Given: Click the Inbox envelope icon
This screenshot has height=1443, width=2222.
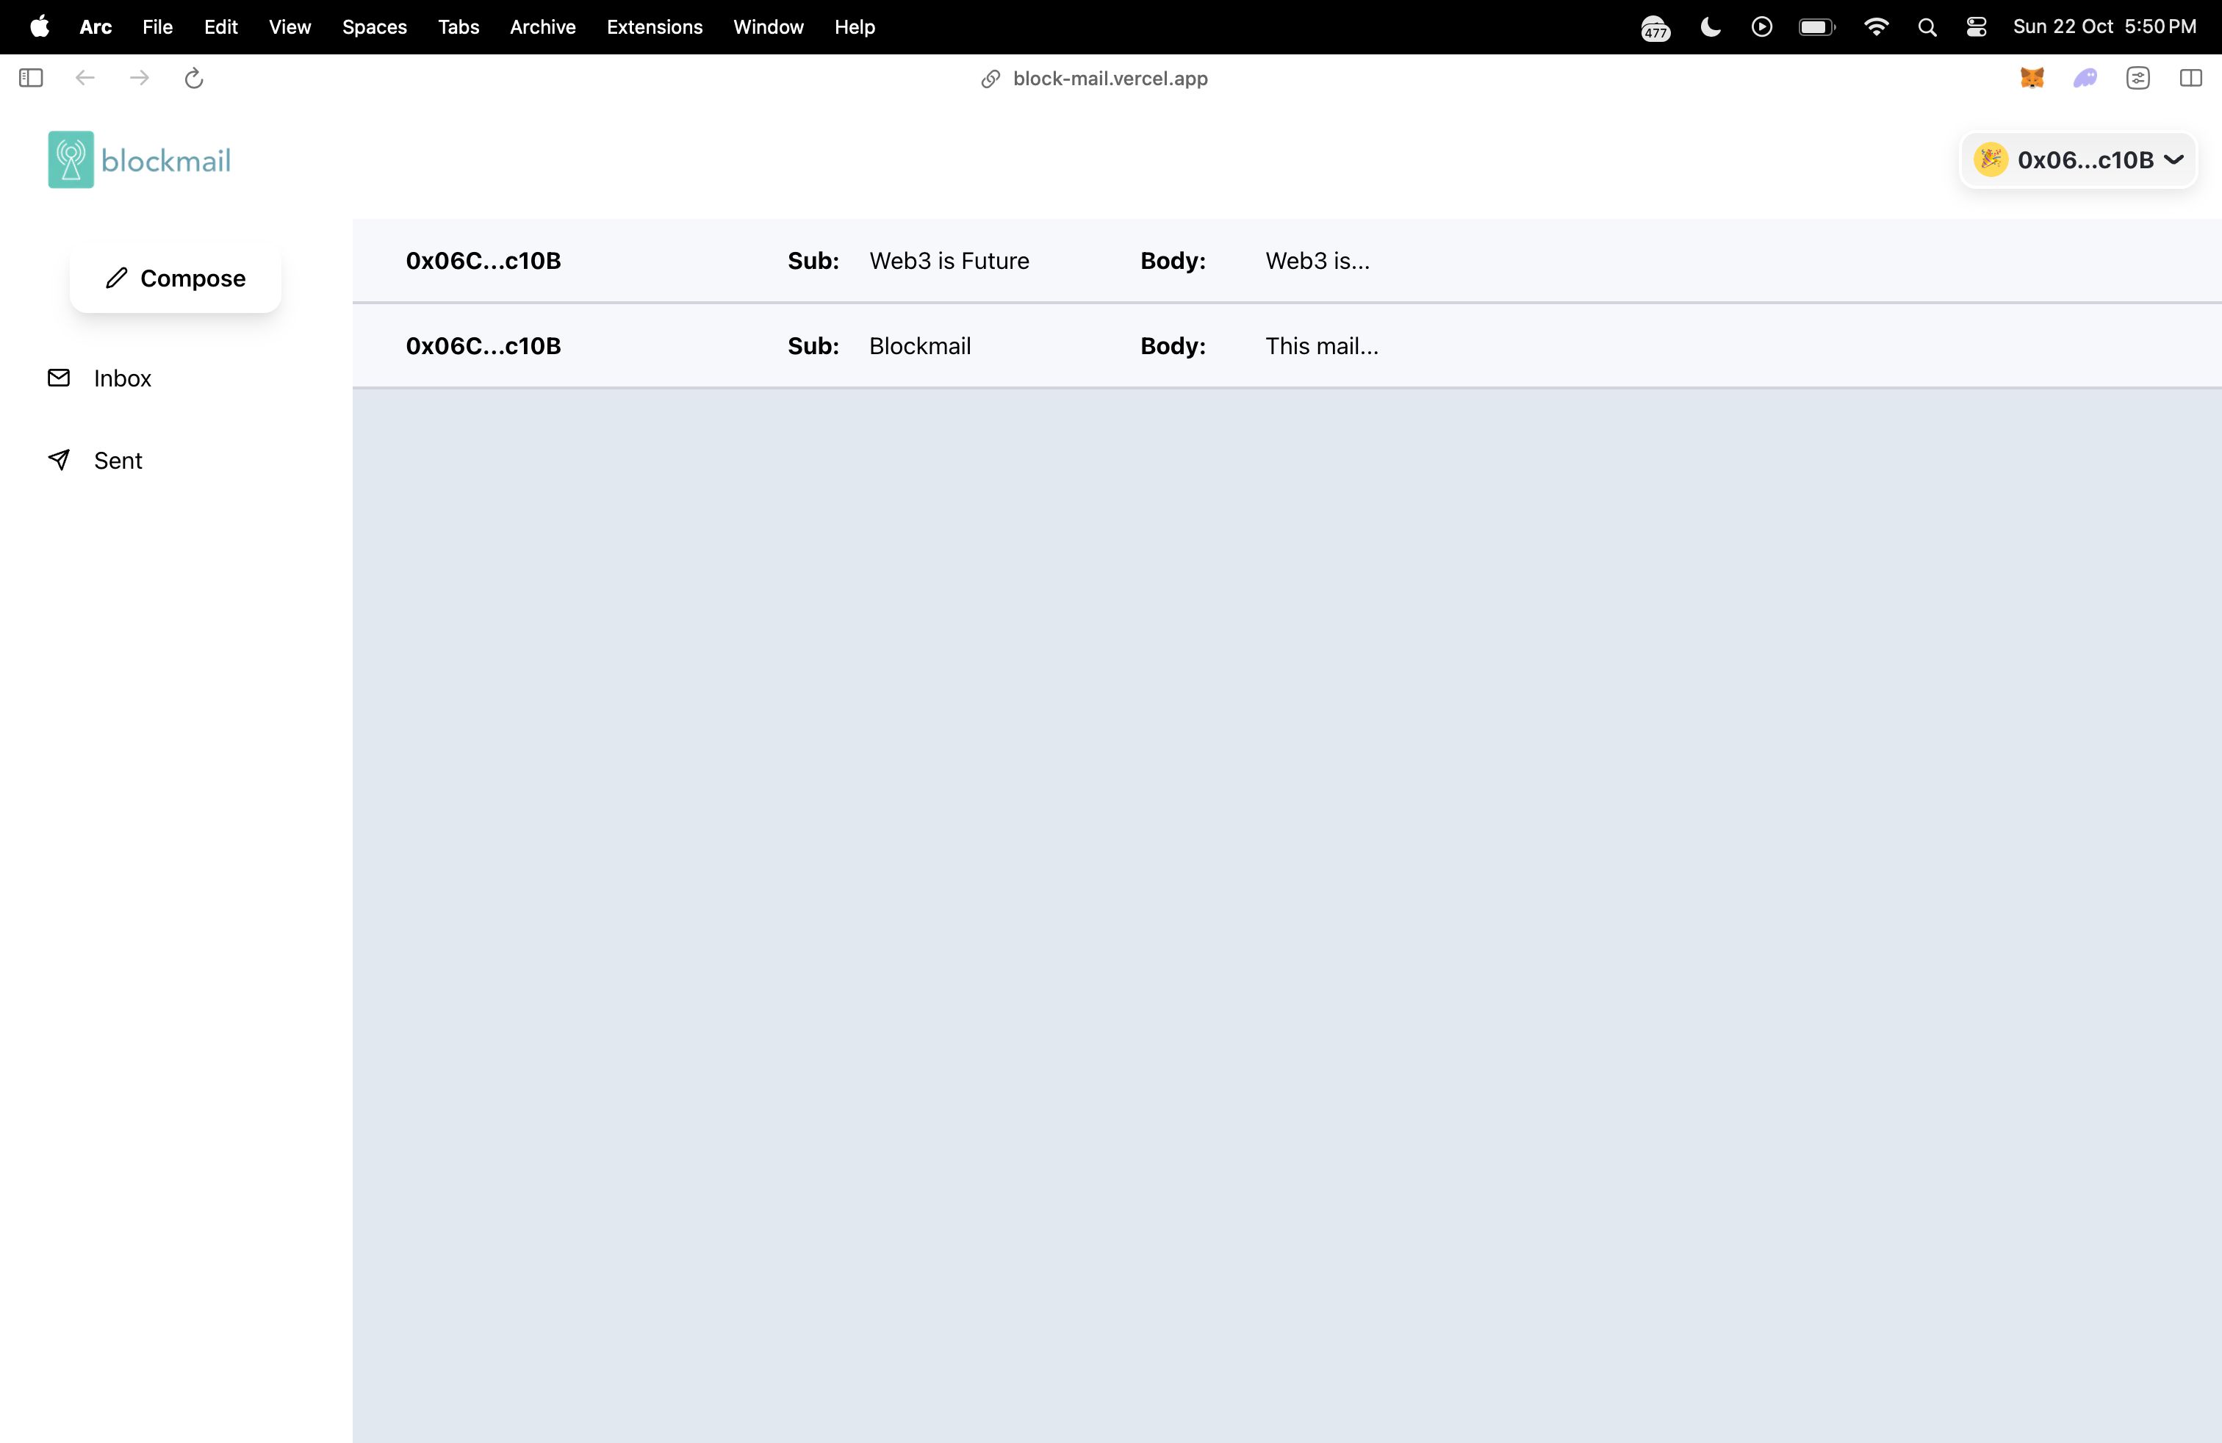Looking at the screenshot, I should coord(59,377).
